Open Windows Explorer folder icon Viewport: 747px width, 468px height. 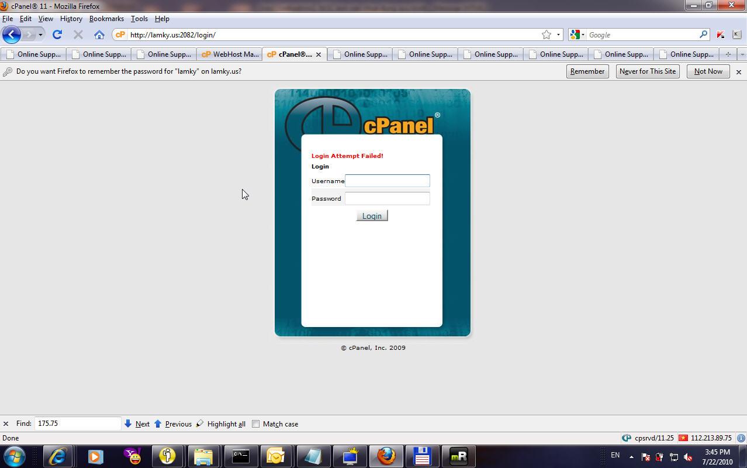coord(203,456)
